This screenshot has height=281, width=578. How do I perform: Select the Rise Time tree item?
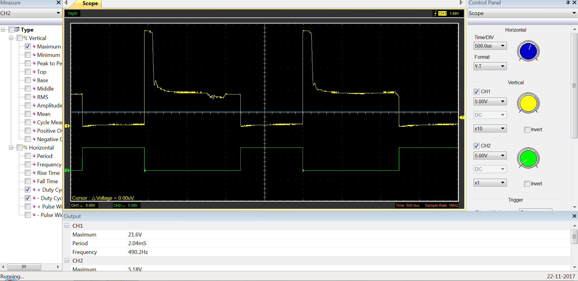pos(48,173)
